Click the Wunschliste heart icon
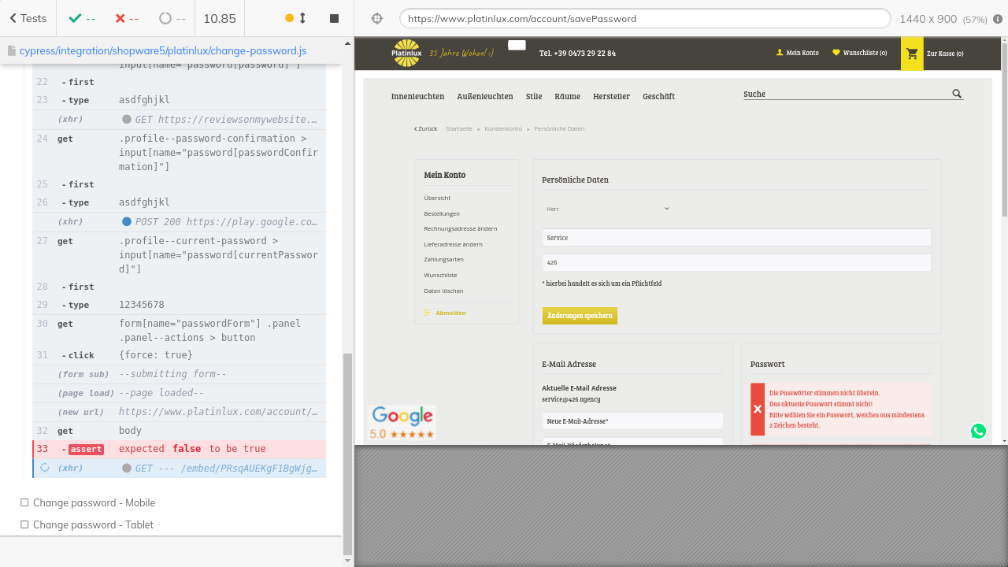The width and height of the screenshot is (1008, 567). 836,53
